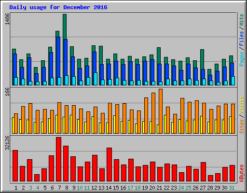
Task: Click day 17 on the x-axis
Action: point(130,188)
